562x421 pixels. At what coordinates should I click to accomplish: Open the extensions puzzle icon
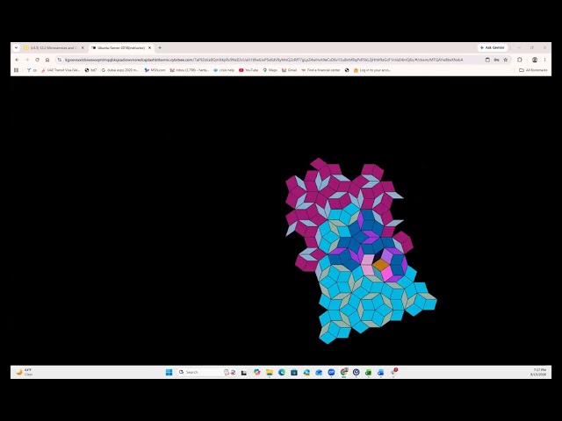coord(520,60)
